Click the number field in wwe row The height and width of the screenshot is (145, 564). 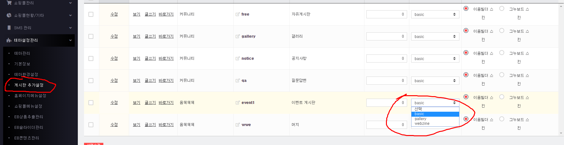[387, 125]
